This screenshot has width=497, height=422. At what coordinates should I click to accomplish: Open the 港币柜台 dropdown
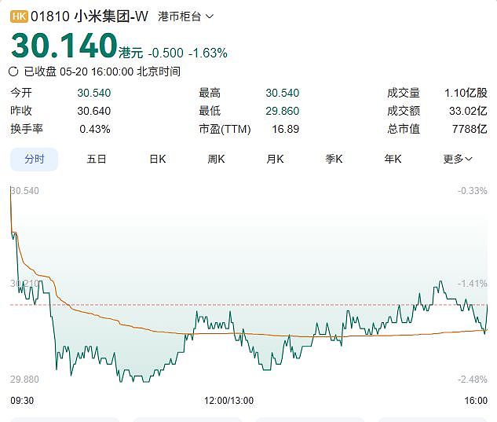point(186,17)
